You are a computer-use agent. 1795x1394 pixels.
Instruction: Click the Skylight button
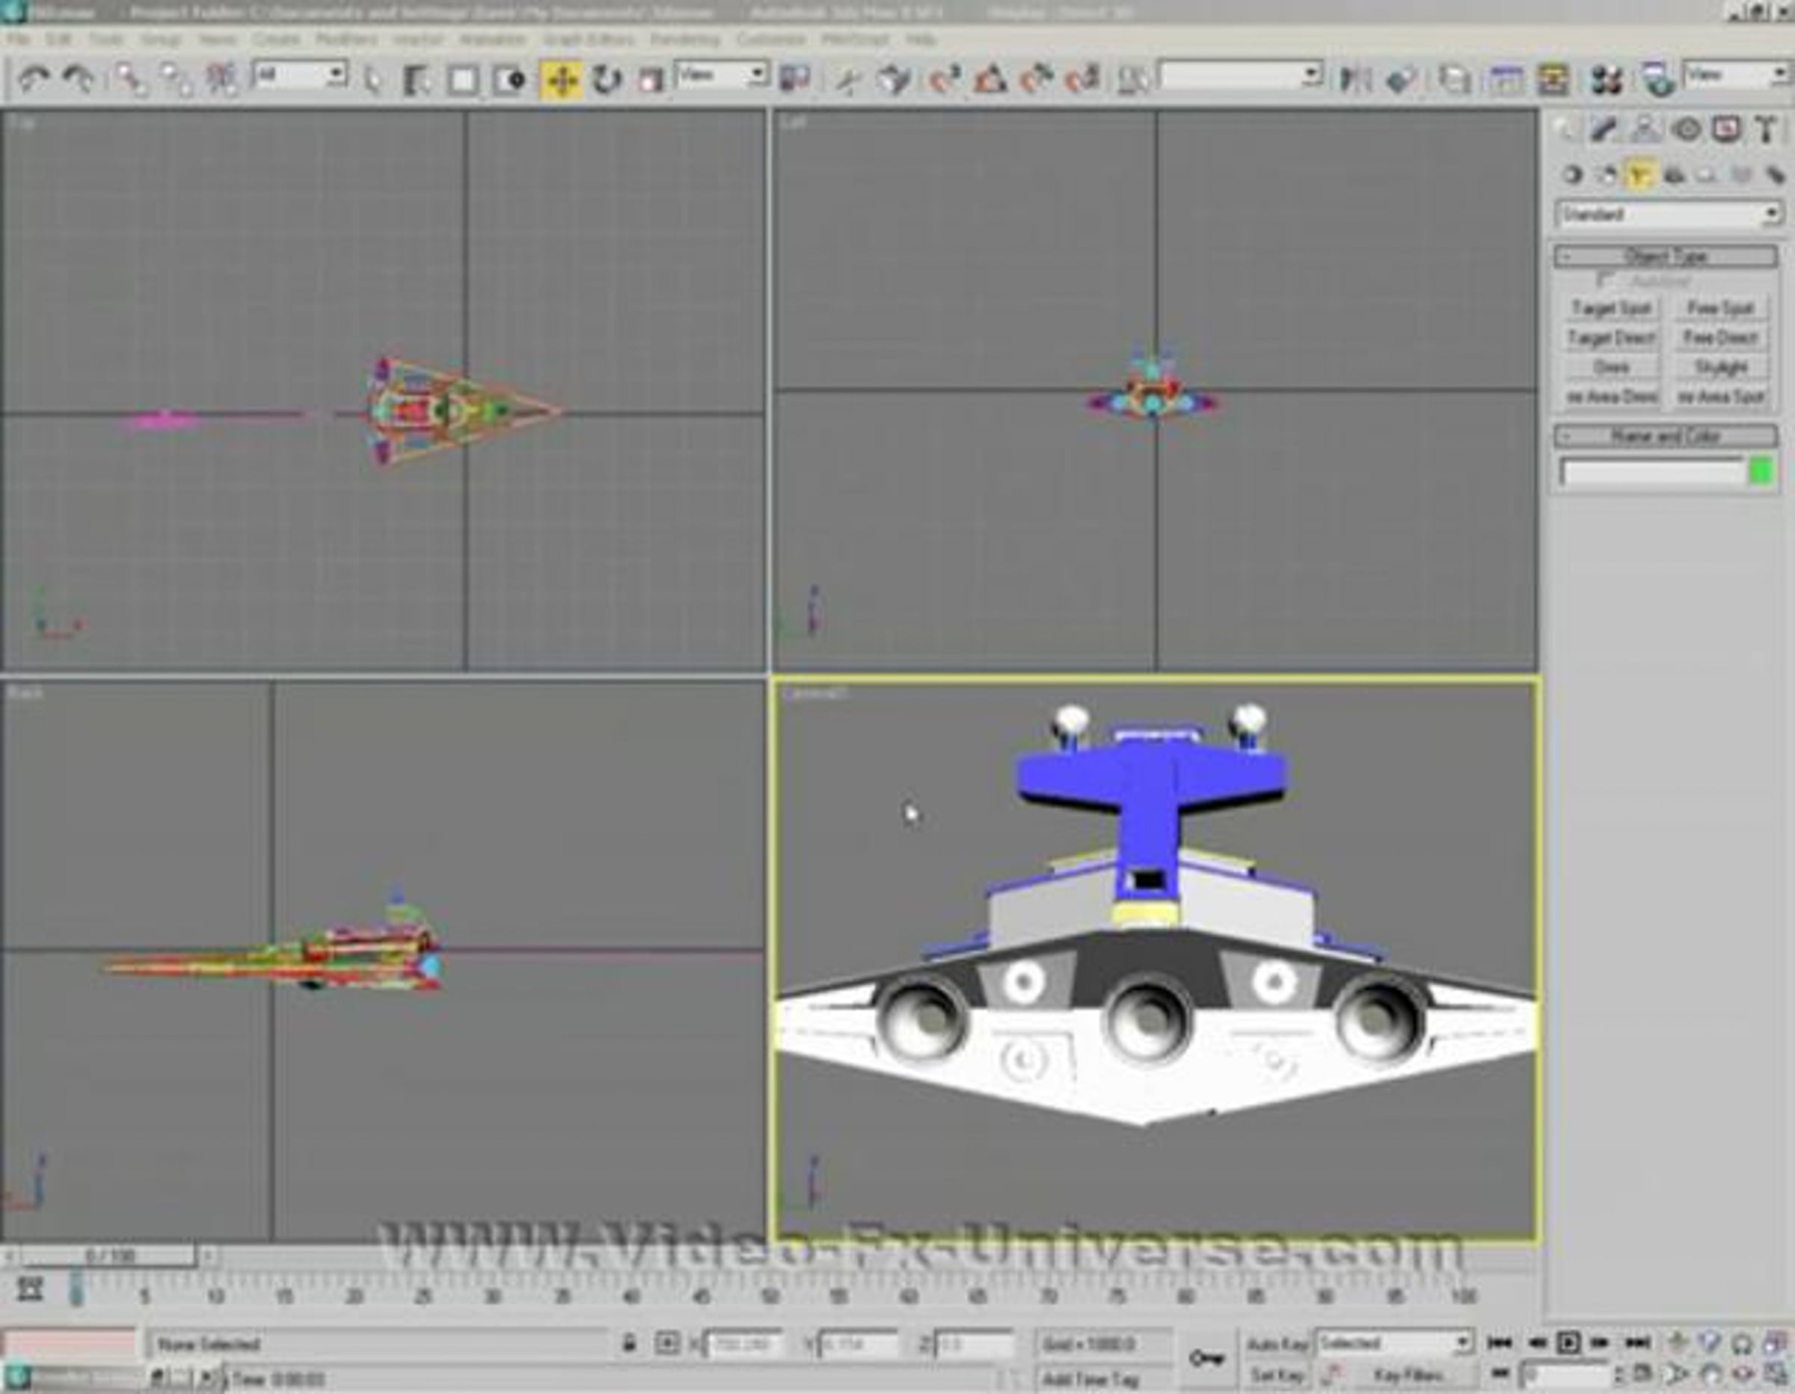(1720, 366)
